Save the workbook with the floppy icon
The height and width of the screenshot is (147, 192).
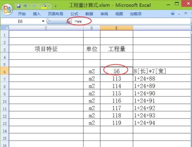pyautogui.click(x=18, y=6)
